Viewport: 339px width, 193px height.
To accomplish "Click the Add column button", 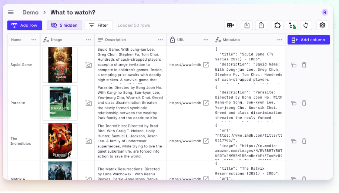I will coord(309,40).
